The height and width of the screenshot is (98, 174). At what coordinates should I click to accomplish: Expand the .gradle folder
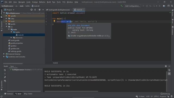click(6, 16)
